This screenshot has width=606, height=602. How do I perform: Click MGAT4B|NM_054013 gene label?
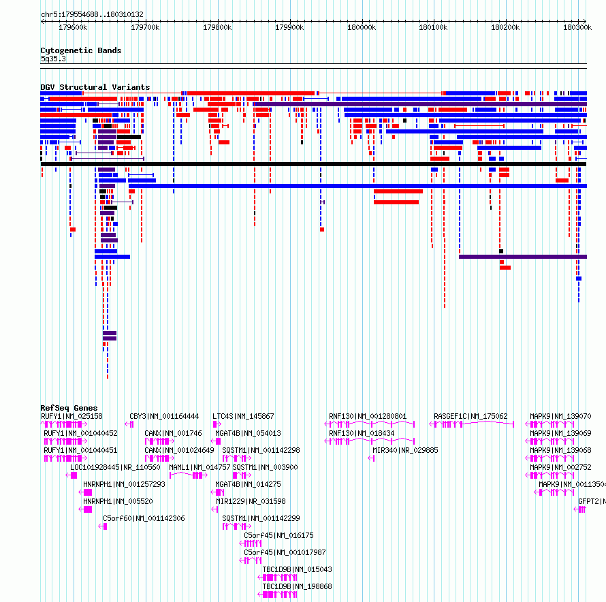point(248,433)
